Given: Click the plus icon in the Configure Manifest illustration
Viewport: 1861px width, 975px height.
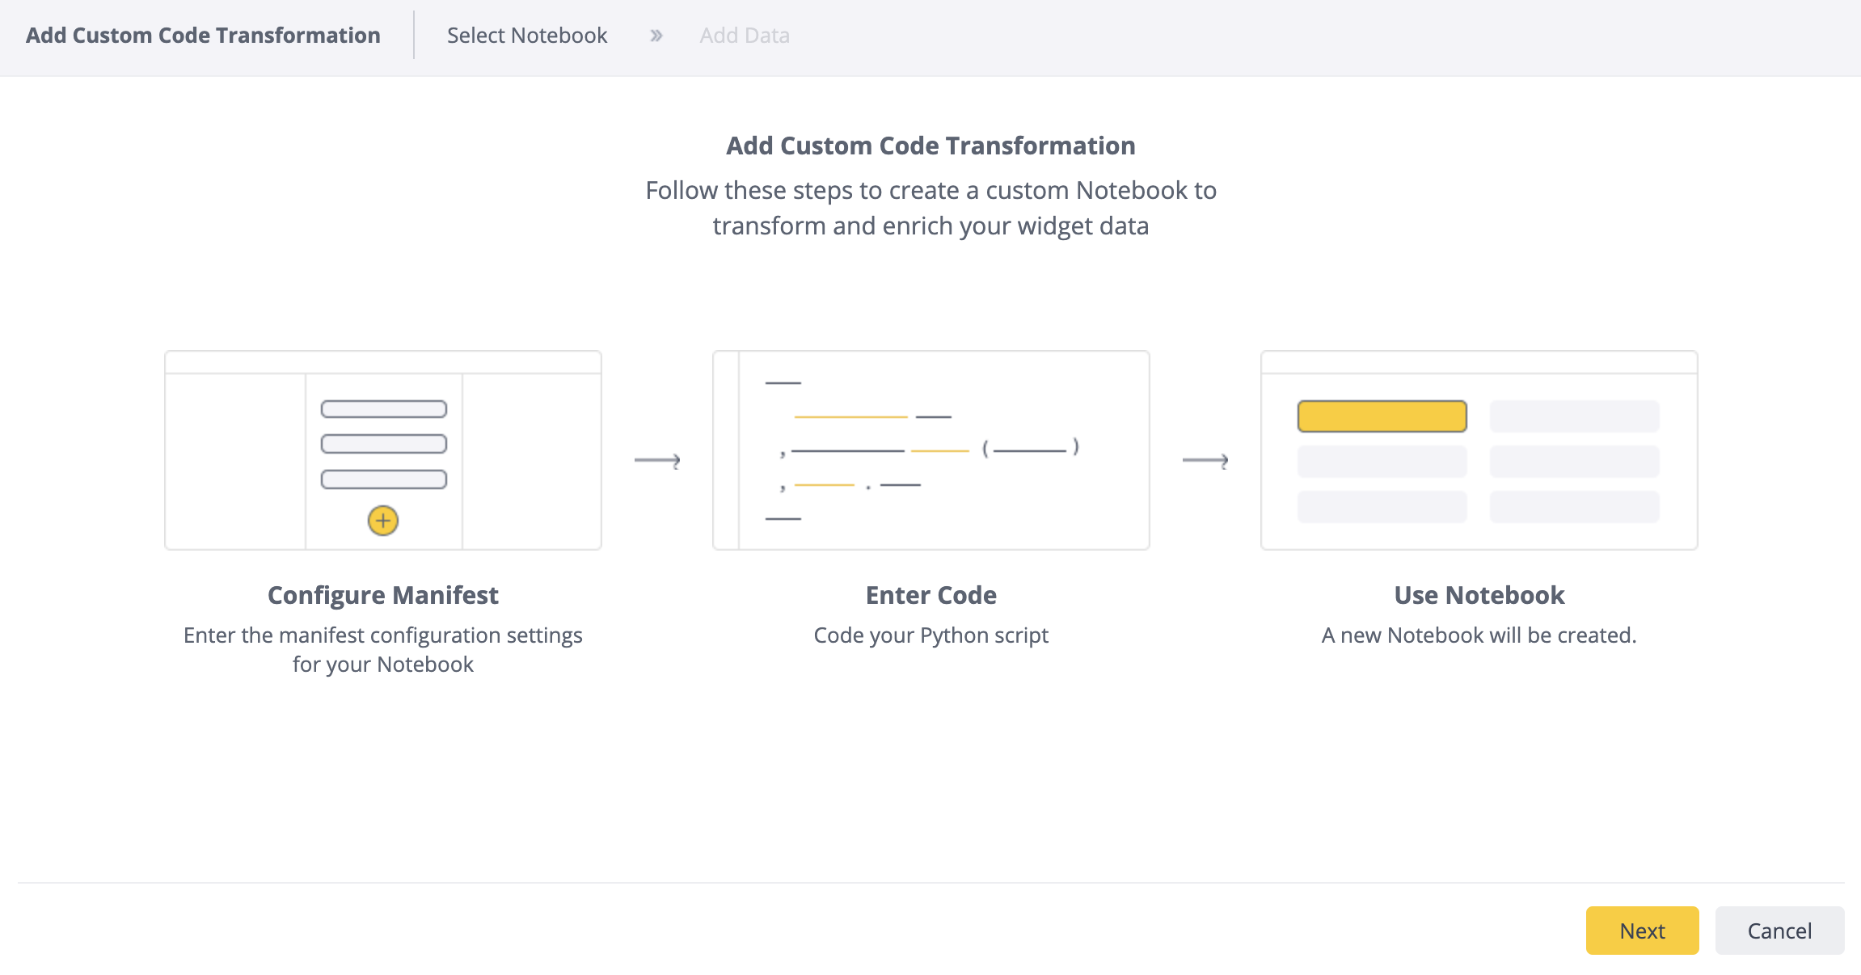Looking at the screenshot, I should click(x=382, y=521).
